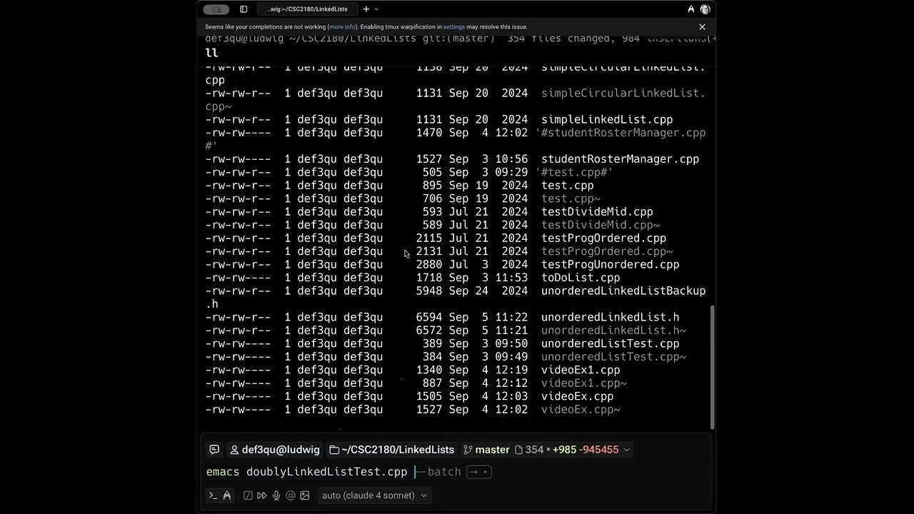The width and height of the screenshot is (914, 514).
Task: Click file size 6594 value
Action: click(x=429, y=318)
